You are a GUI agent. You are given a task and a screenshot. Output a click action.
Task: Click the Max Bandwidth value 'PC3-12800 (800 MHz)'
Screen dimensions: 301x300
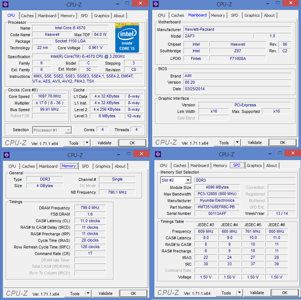[x=217, y=194]
